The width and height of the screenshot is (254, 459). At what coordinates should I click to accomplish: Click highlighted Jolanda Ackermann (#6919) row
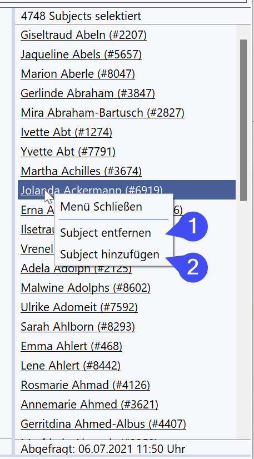click(127, 189)
